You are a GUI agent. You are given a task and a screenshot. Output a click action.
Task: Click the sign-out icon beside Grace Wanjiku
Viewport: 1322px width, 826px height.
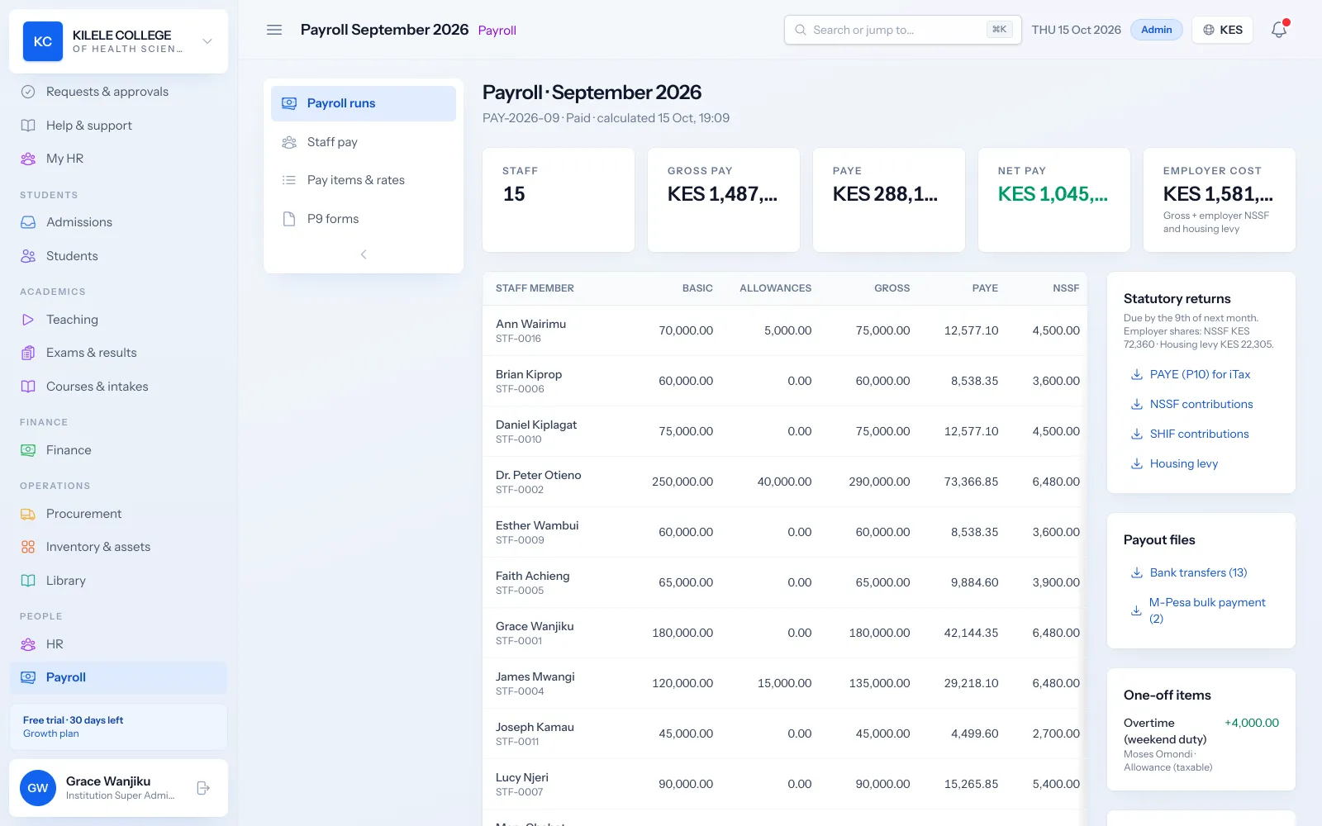tap(203, 788)
